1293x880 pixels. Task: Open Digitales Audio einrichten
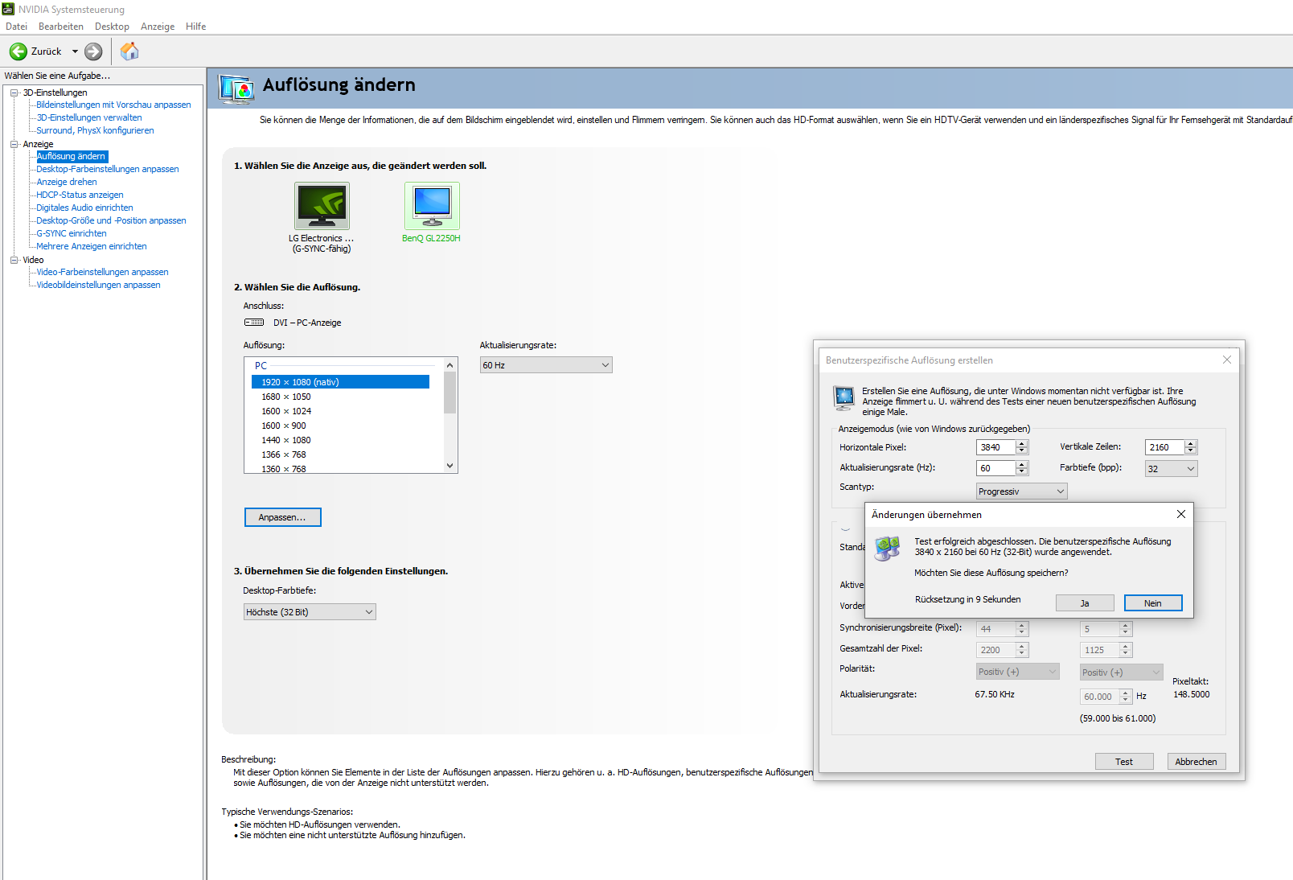coord(84,208)
